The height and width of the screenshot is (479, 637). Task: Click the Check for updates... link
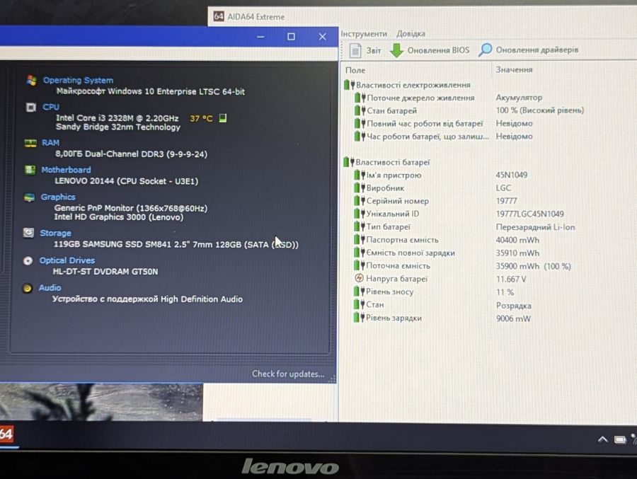(x=288, y=374)
